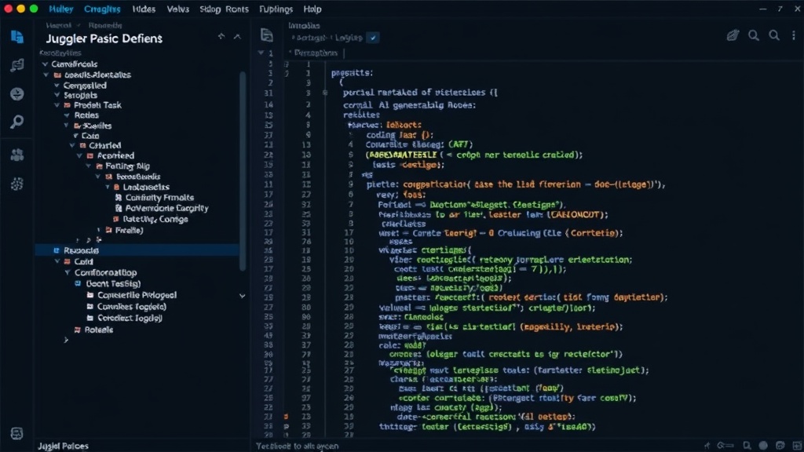
Task: Select the Coredlect fogdiej item
Action: tap(130, 319)
